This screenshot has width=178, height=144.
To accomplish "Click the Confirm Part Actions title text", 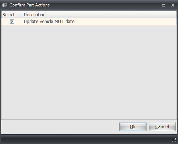I will 30,5.
